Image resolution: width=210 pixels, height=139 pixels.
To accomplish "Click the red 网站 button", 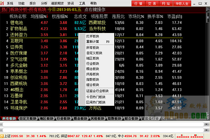I will [166, 4].
